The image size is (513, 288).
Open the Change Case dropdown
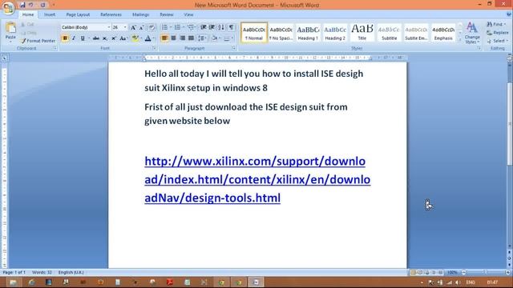(123, 38)
